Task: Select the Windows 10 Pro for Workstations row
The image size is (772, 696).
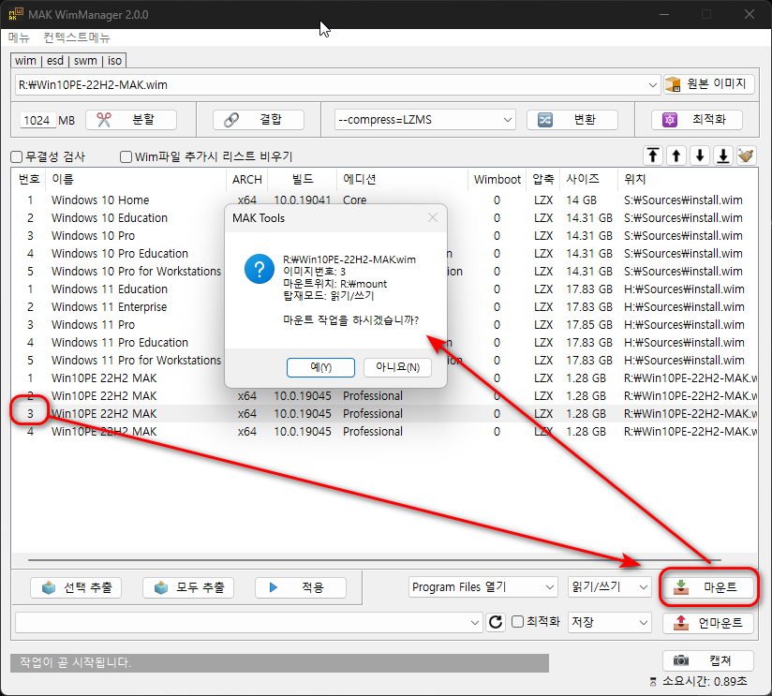Action: pyautogui.click(x=384, y=272)
